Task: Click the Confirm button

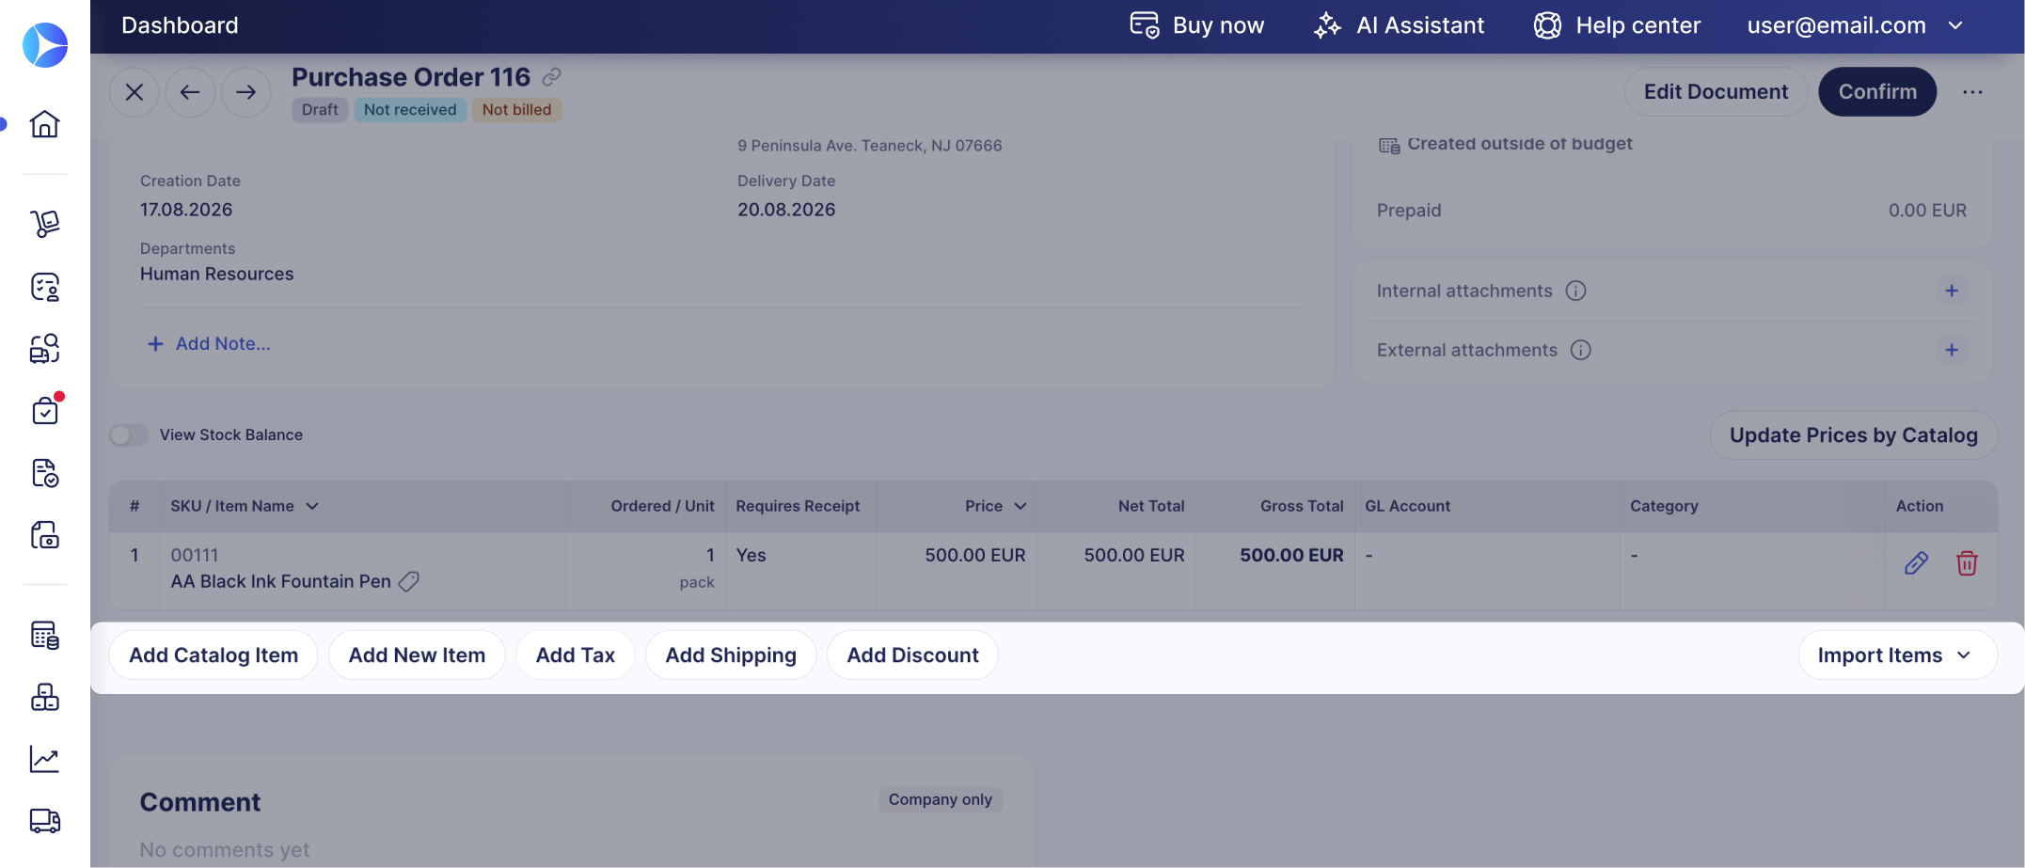Action: pos(1877,91)
